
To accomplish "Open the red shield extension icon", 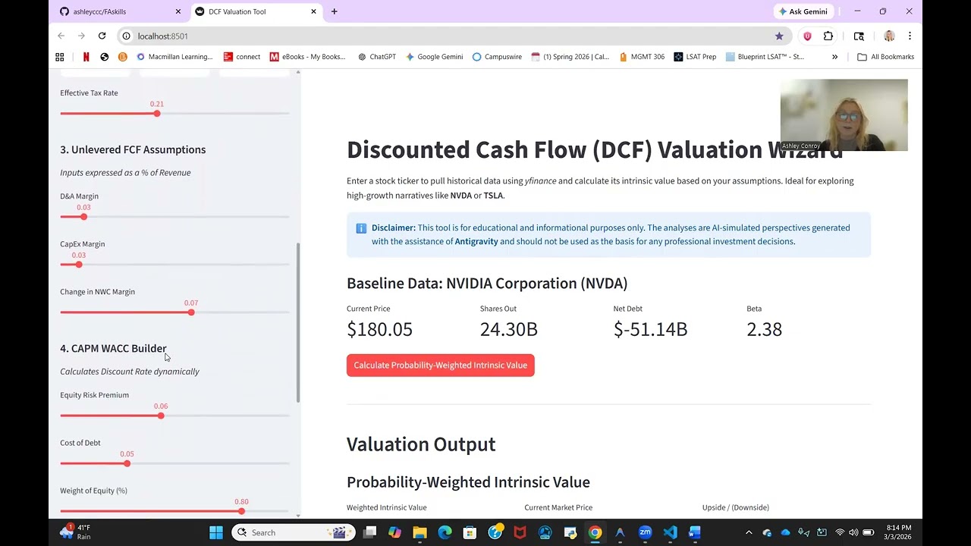I will point(807,36).
